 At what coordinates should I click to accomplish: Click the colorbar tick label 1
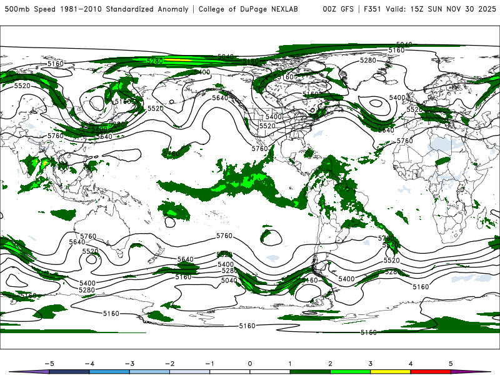click(290, 364)
